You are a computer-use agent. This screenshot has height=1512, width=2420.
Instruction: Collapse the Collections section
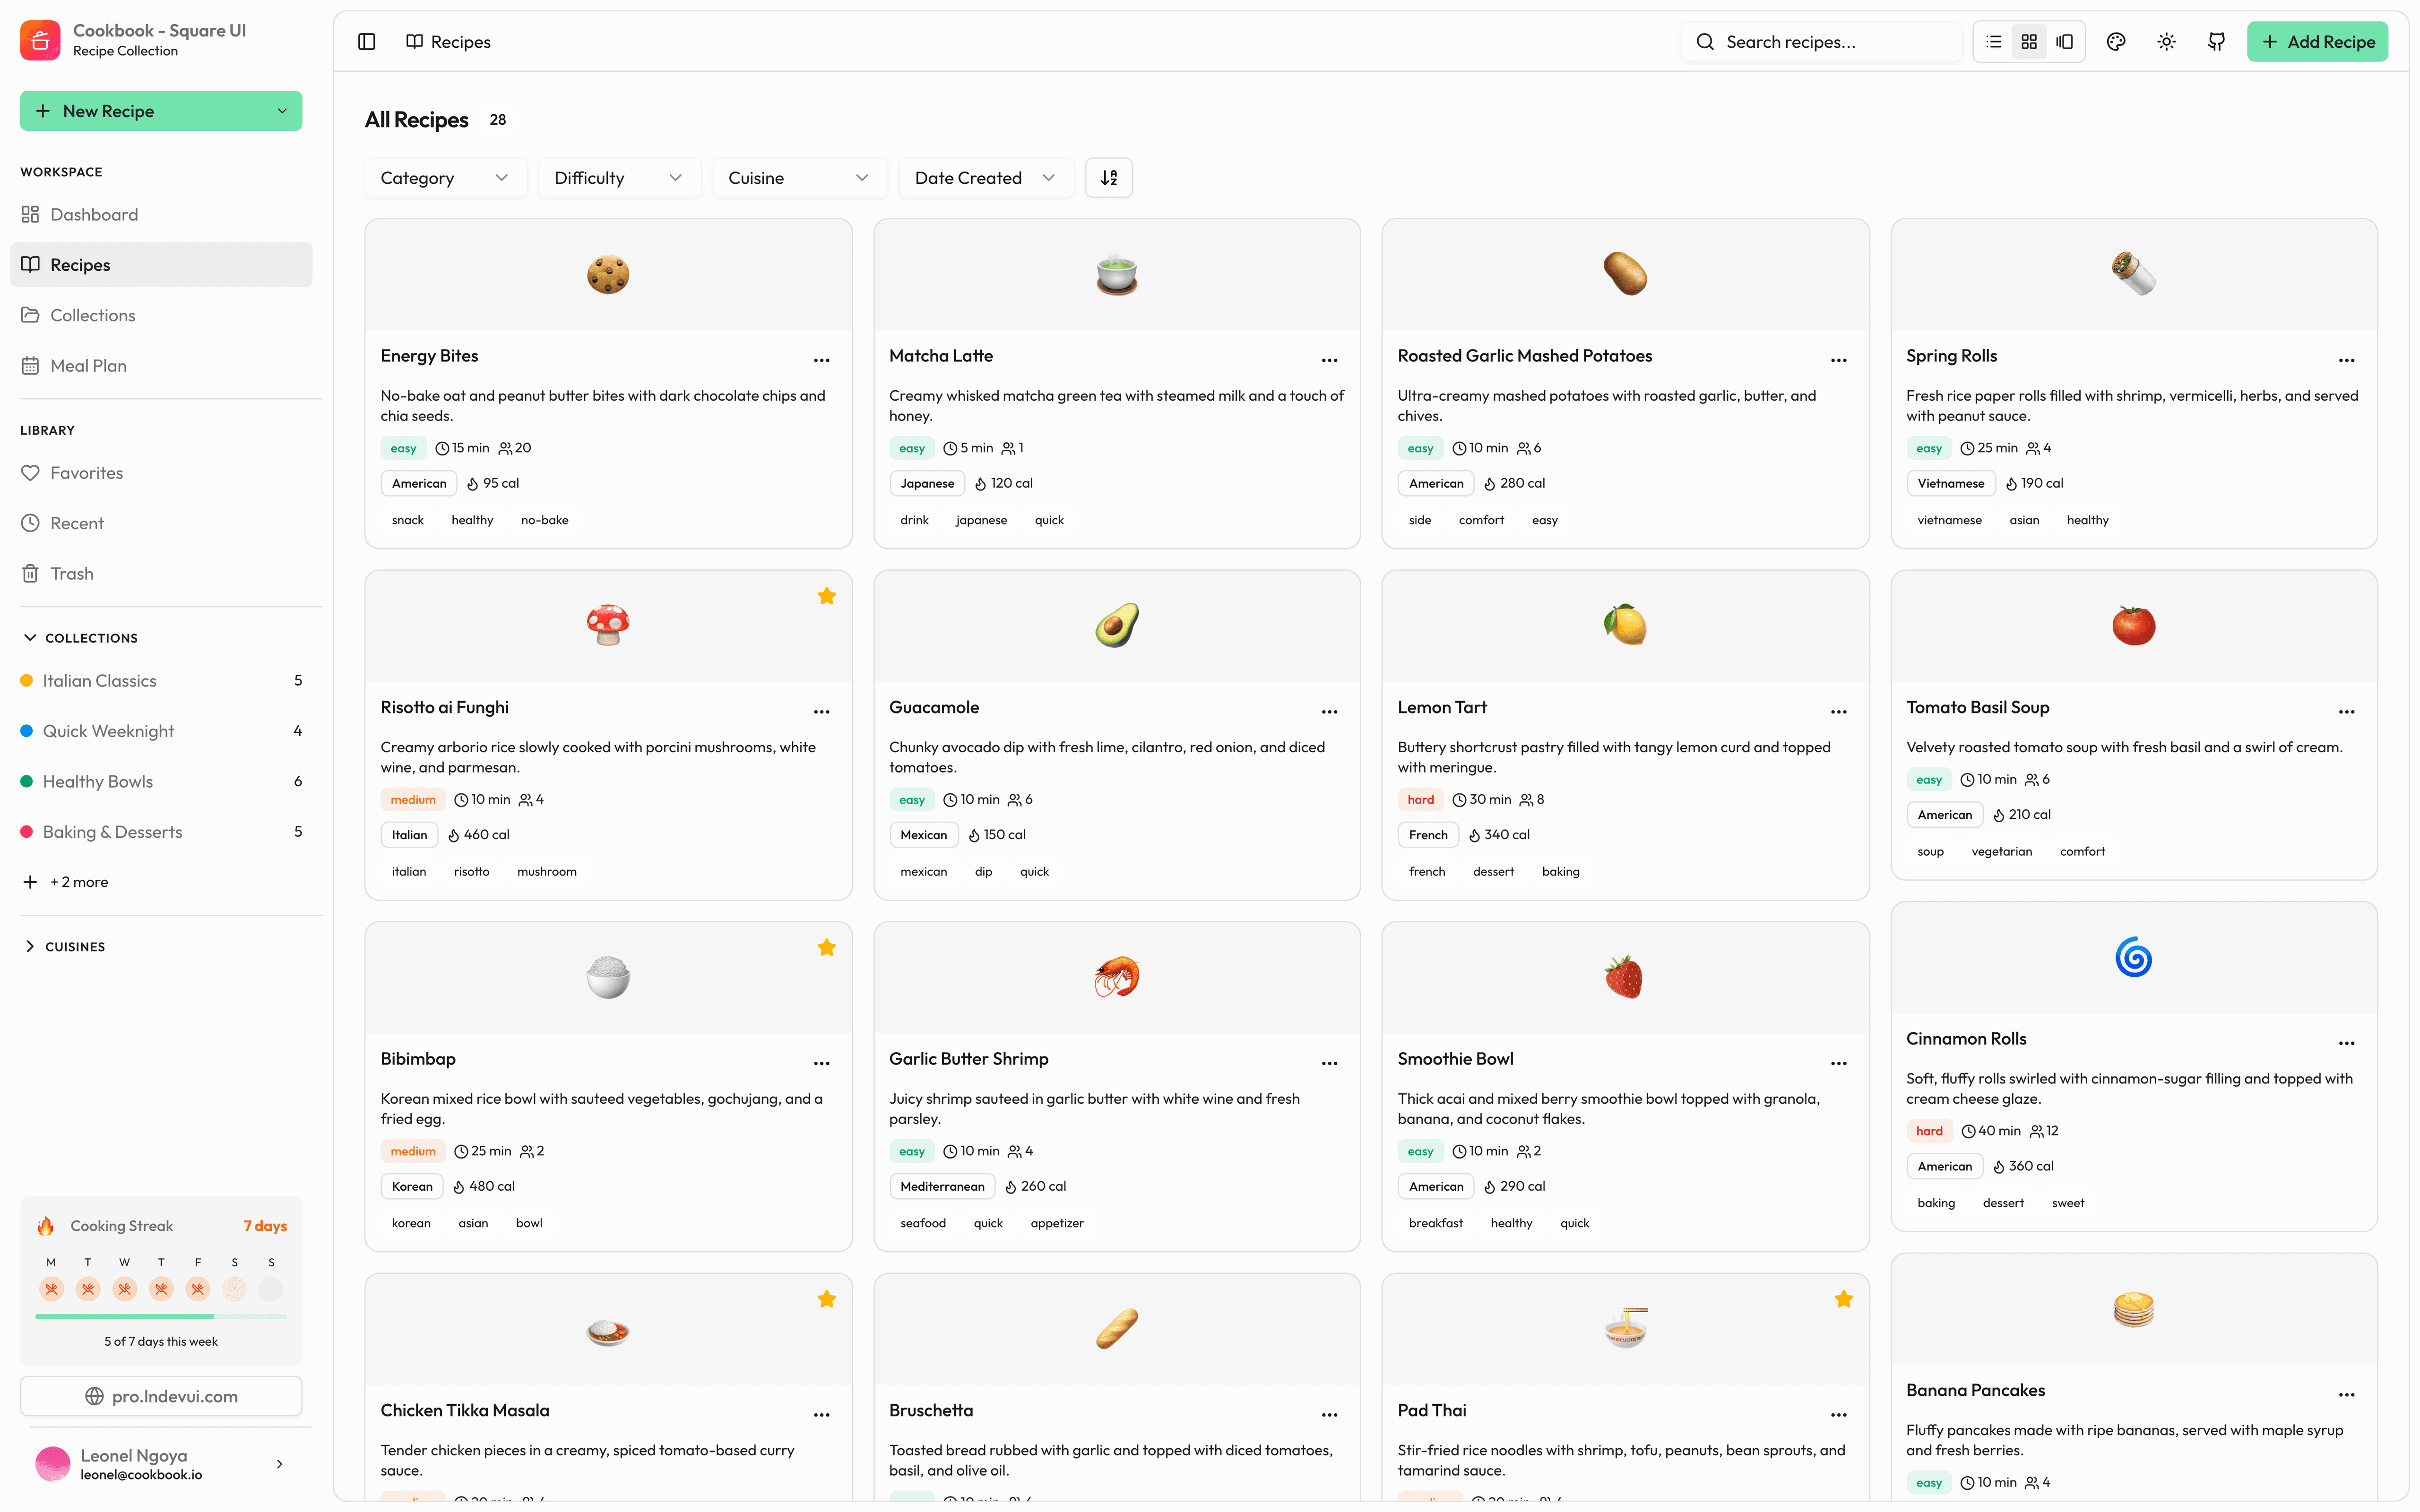80,638
